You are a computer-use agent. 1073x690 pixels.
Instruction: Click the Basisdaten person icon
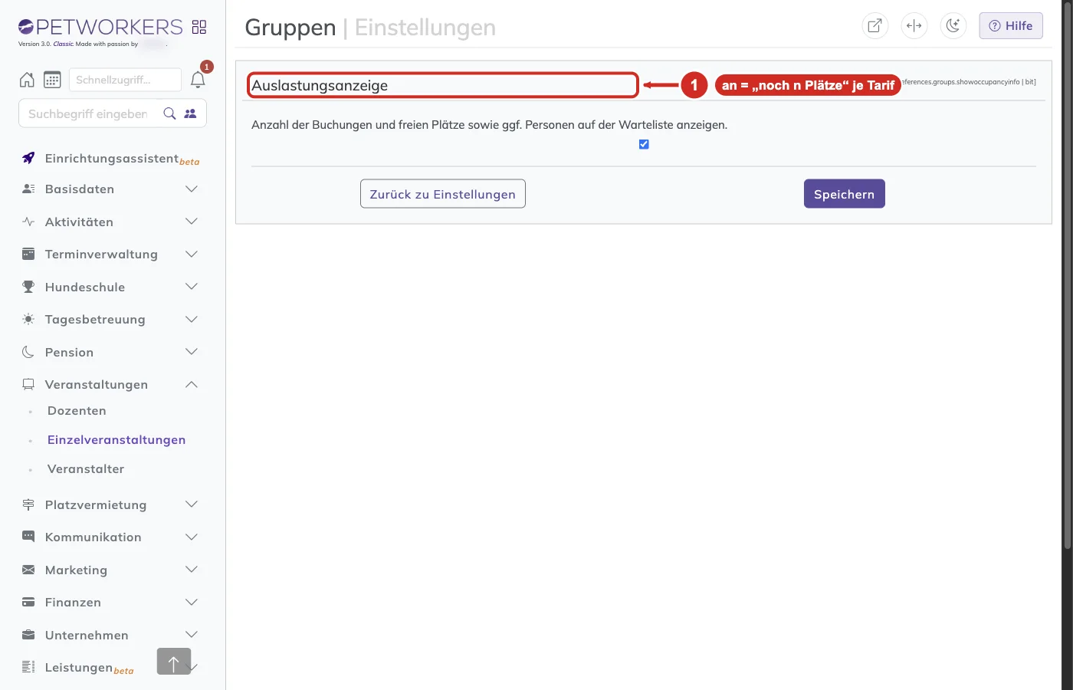click(x=28, y=189)
